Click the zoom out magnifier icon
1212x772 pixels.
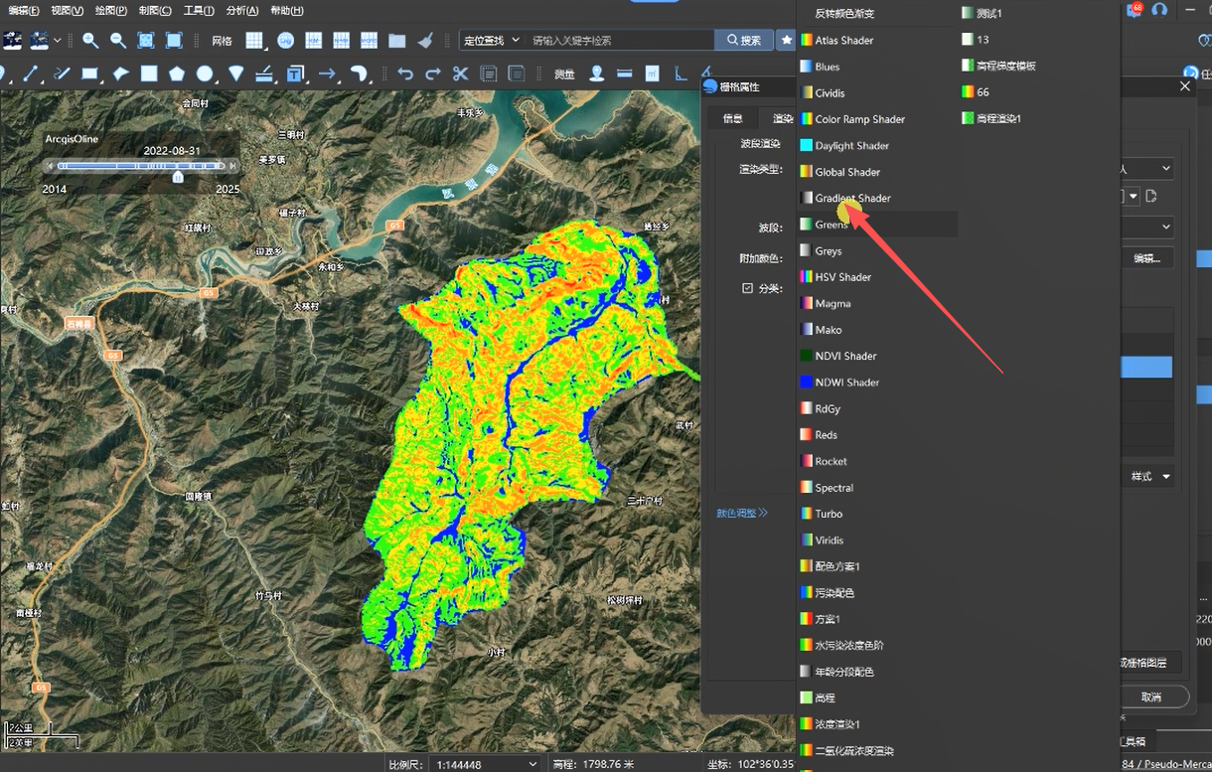118,41
